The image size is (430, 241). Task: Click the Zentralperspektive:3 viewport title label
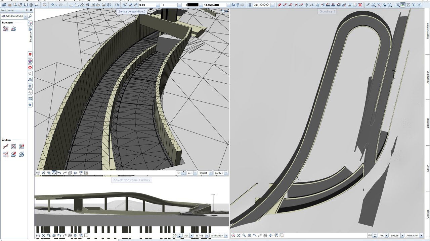132,11
